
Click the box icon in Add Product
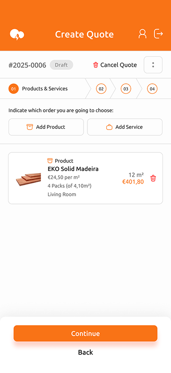click(x=30, y=127)
